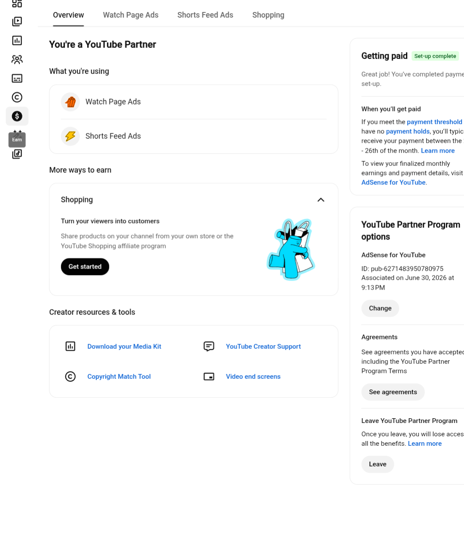The image size is (464, 539).
Task: Open the Analytics bar chart sidebar icon
Action: point(17,40)
